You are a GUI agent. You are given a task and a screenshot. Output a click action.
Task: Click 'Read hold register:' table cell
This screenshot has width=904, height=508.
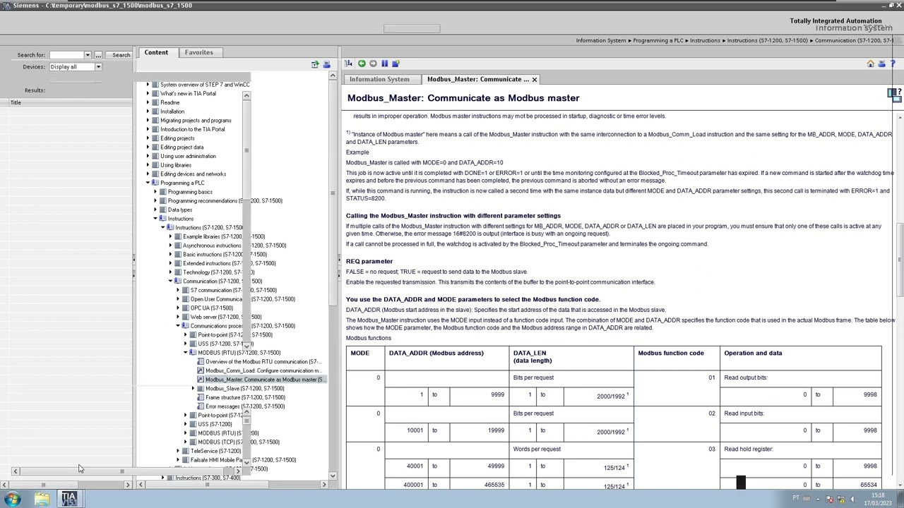(x=749, y=449)
